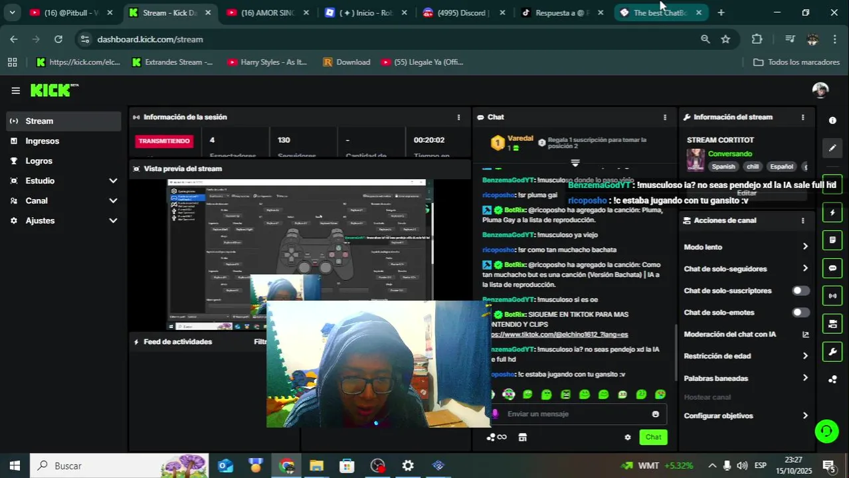Open Logros in the left sidebar
849x478 pixels.
pos(64,161)
